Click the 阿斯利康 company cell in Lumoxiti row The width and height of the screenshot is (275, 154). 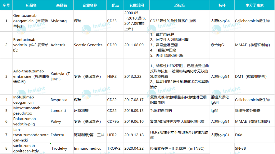click(90, 111)
